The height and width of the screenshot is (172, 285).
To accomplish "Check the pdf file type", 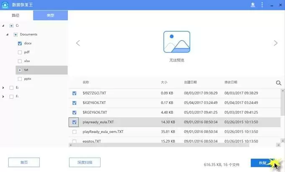I will [20, 52].
